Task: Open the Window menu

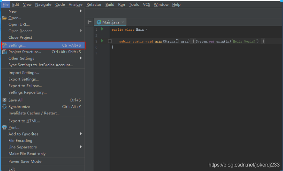Action: click(161, 5)
